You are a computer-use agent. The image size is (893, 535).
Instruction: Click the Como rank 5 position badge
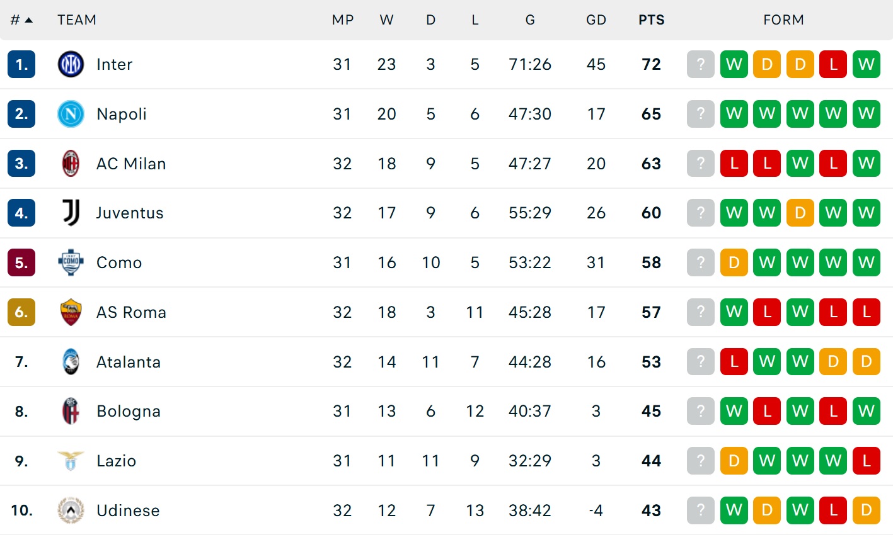[21, 262]
